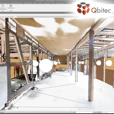The image size is (114, 114).
Task: Open the empty workset dropdown in status bar
Action: tap(84, 113)
